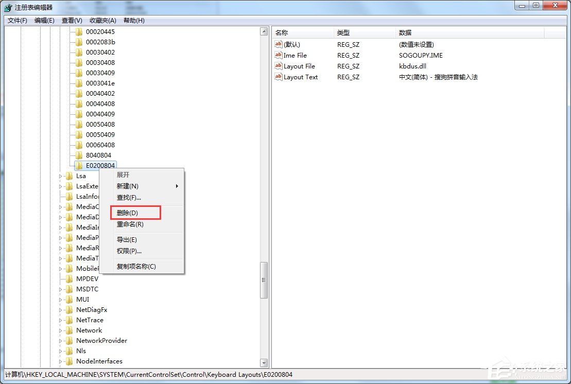Click the folder icon of the NetTrace key
Viewport: 571px width, 384px height.
tap(69, 320)
